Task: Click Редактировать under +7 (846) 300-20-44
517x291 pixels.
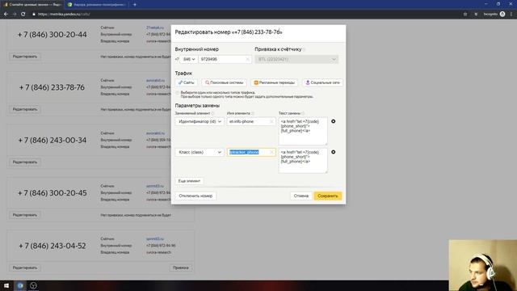Action: point(25,57)
